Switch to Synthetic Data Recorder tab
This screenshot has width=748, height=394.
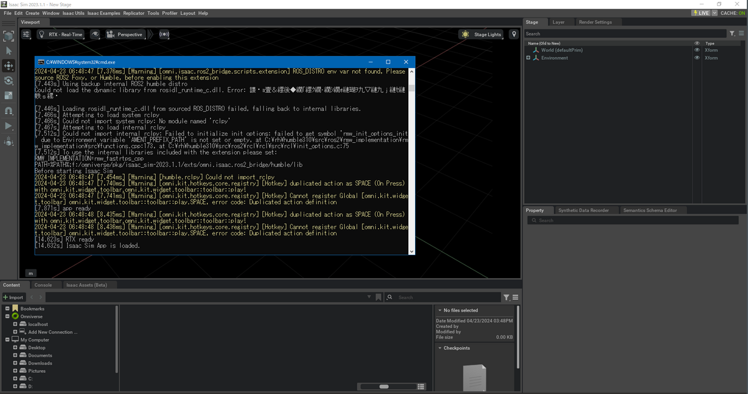click(x=583, y=210)
